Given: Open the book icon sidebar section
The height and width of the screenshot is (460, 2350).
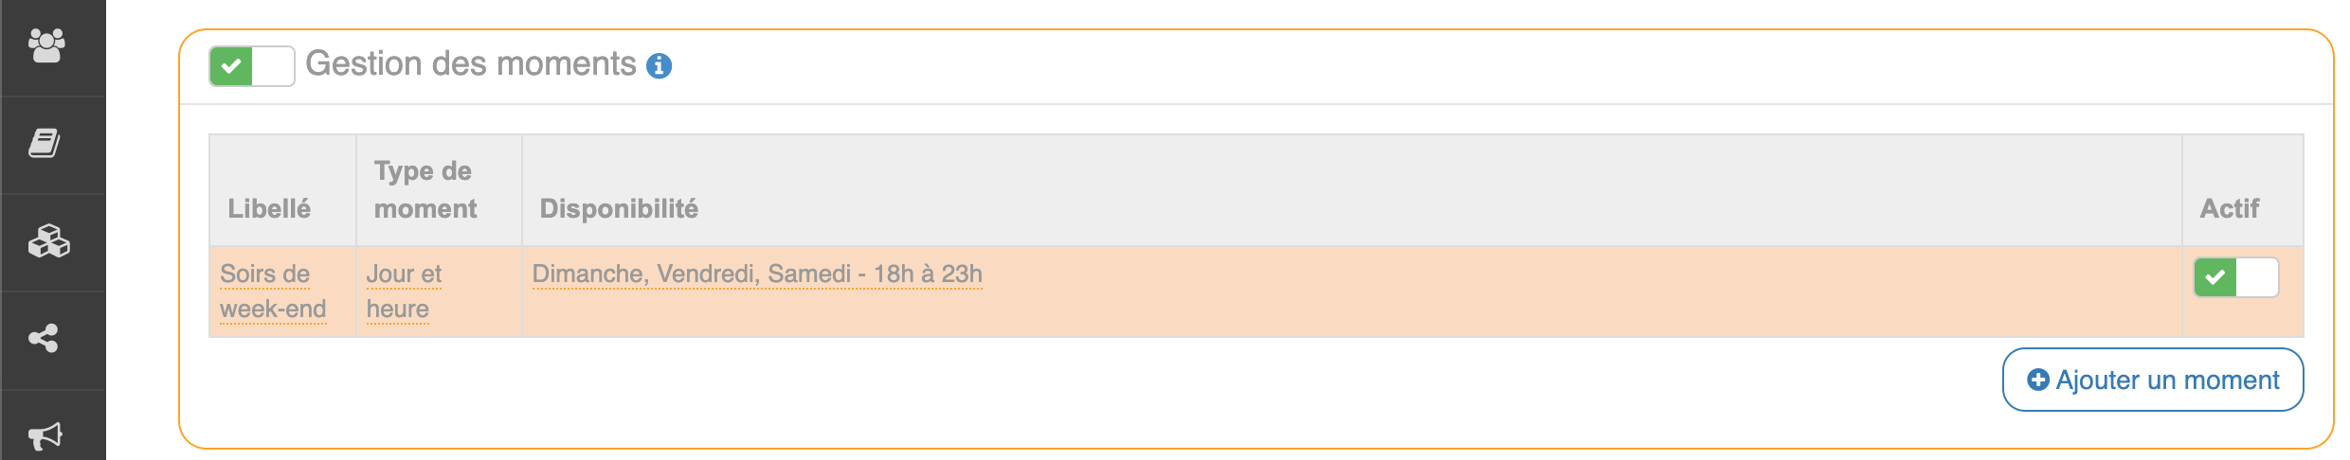Looking at the screenshot, I should pyautogui.click(x=45, y=144).
